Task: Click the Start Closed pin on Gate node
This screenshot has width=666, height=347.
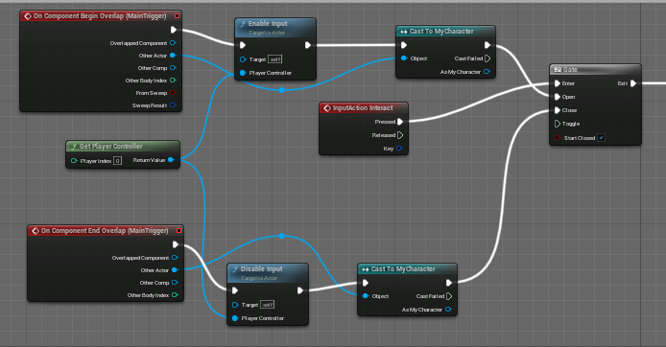Action: point(558,138)
